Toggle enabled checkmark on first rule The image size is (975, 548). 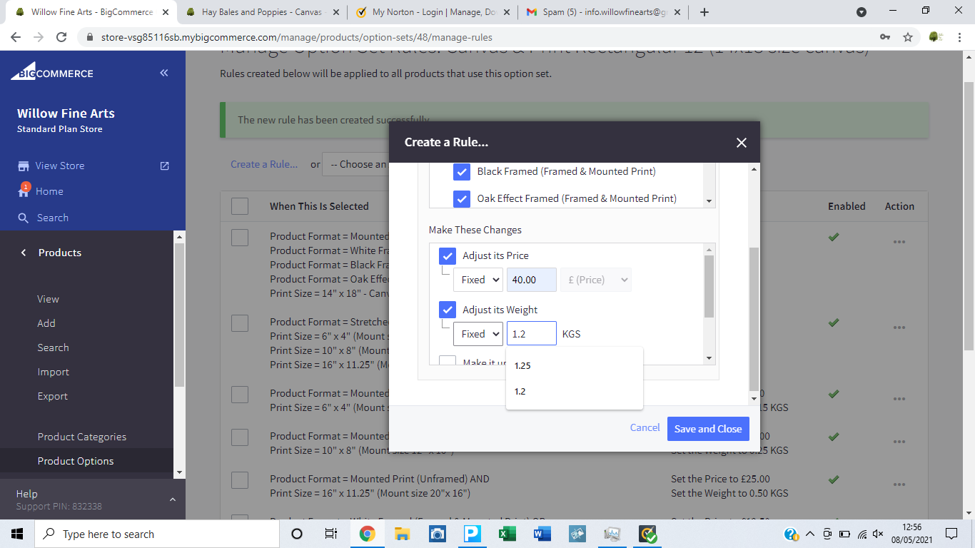tap(833, 237)
